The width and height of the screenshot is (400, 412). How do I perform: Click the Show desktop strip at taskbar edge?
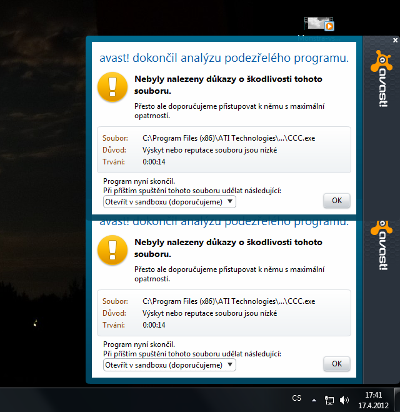click(x=397, y=400)
